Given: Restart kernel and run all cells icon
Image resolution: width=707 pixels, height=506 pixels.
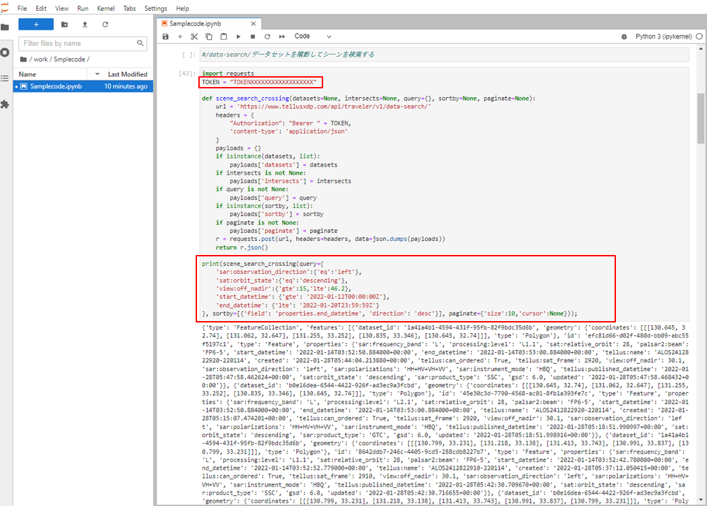Looking at the screenshot, I should tap(282, 36).
